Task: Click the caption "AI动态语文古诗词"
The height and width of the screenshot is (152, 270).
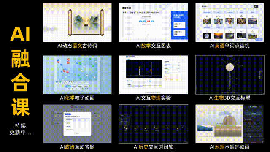Action: pos(77,46)
